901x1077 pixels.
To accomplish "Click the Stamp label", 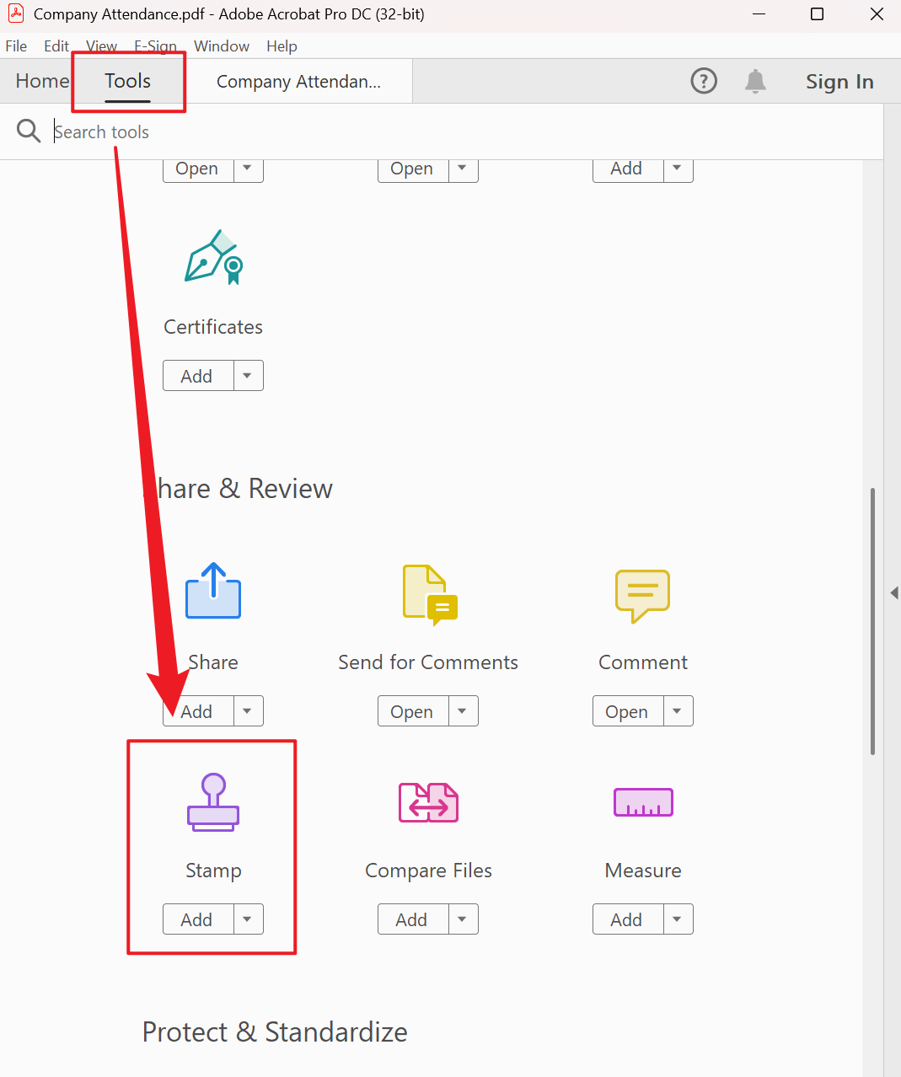I will [213, 871].
